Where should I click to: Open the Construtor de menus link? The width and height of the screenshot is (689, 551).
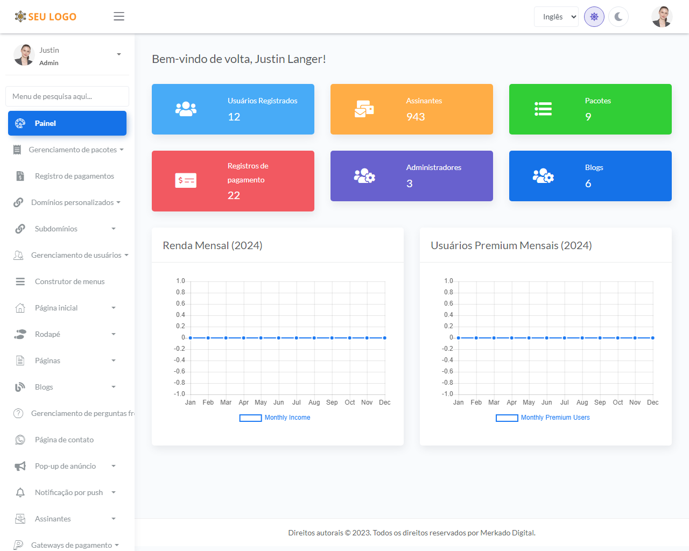tap(69, 281)
